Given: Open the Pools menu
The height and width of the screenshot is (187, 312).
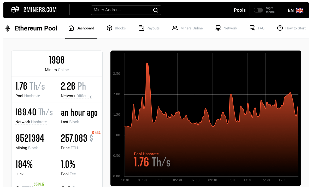Looking at the screenshot, I should pyautogui.click(x=240, y=10).
